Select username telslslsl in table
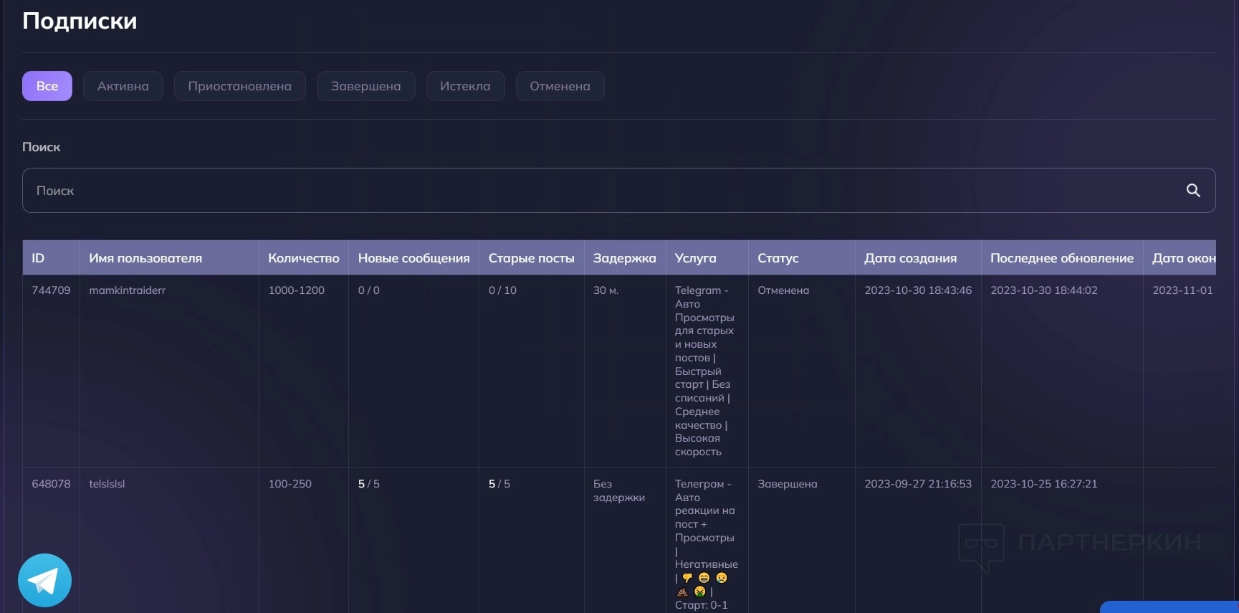The height and width of the screenshot is (613, 1239). pyautogui.click(x=107, y=484)
